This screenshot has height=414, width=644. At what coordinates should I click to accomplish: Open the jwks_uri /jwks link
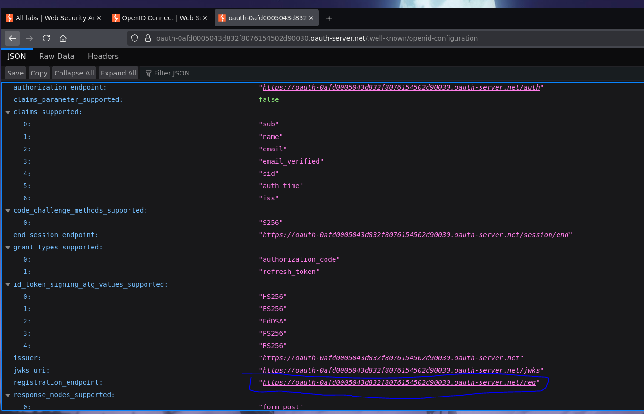pos(401,370)
